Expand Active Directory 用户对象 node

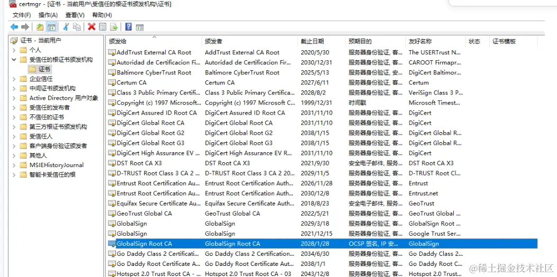pos(14,98)
